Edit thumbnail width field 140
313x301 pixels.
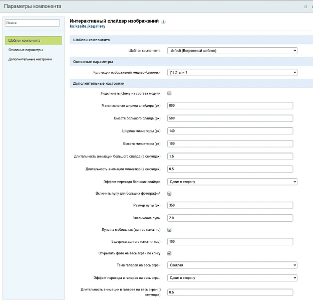(x=230, y=131)
